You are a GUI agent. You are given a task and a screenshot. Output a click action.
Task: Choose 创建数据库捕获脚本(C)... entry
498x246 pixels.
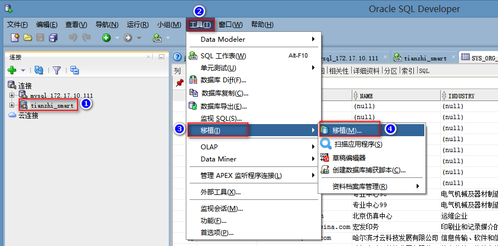click(x=372, y=170)
